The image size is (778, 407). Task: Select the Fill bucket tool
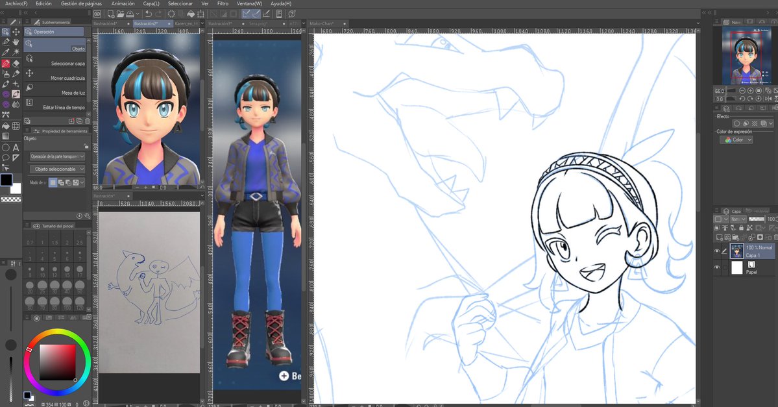5,126
